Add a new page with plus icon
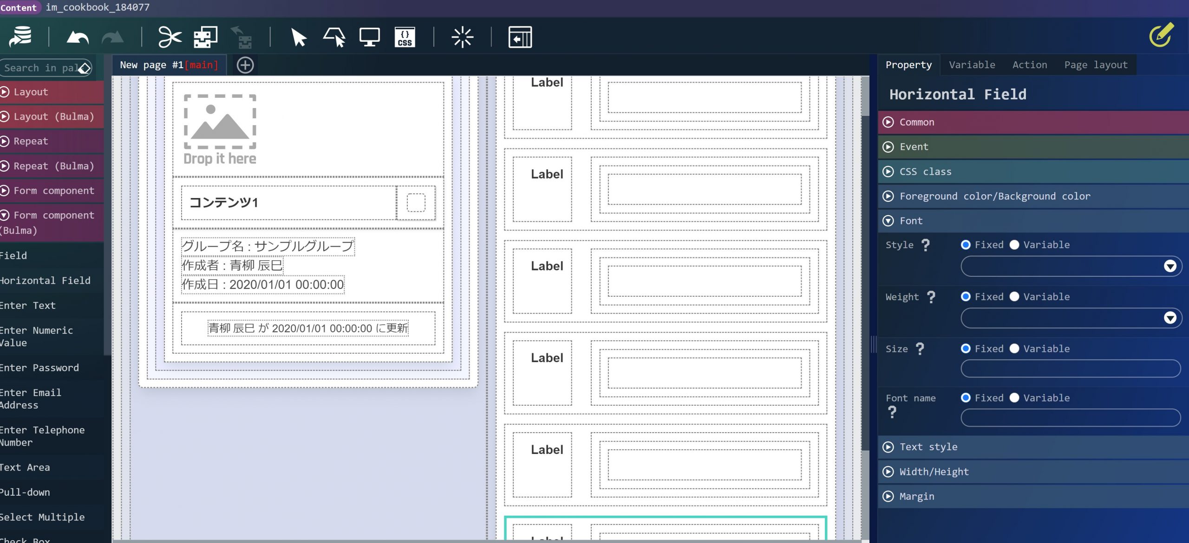This screenshot has height=543, width=1189. click(245, 65)
